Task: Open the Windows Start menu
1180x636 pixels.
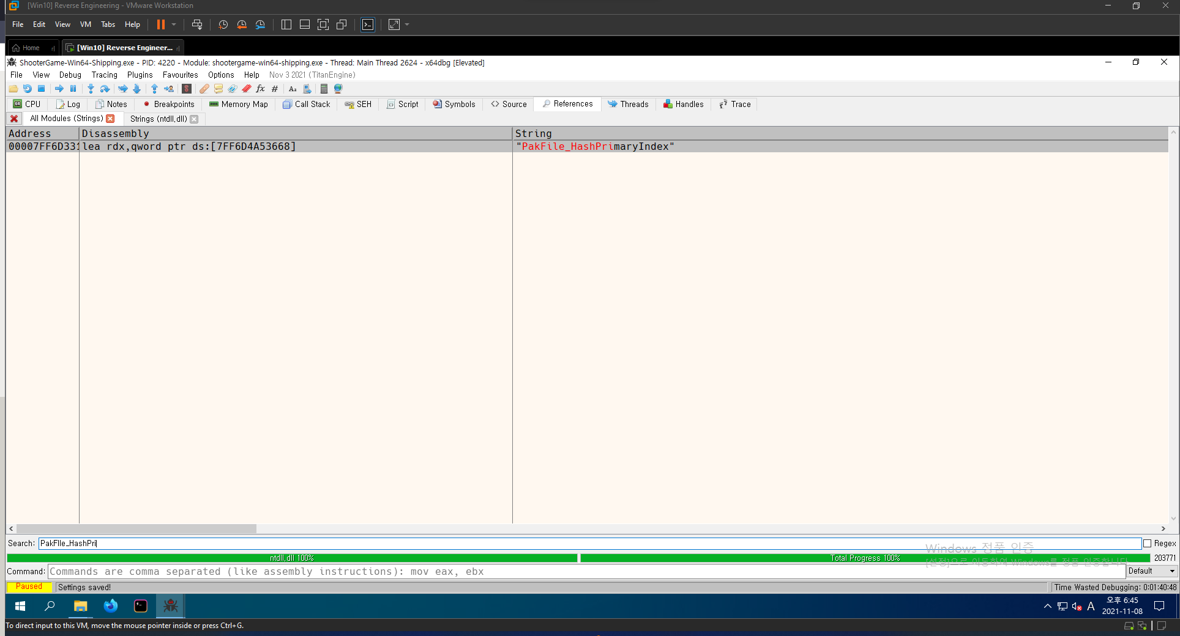Action: click(20, 606)
